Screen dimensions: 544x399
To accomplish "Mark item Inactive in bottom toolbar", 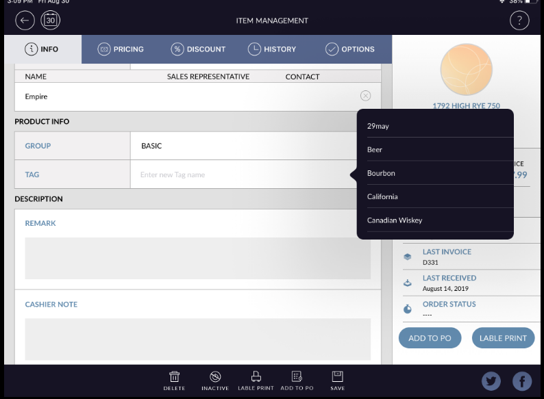I will coord(214,377).
